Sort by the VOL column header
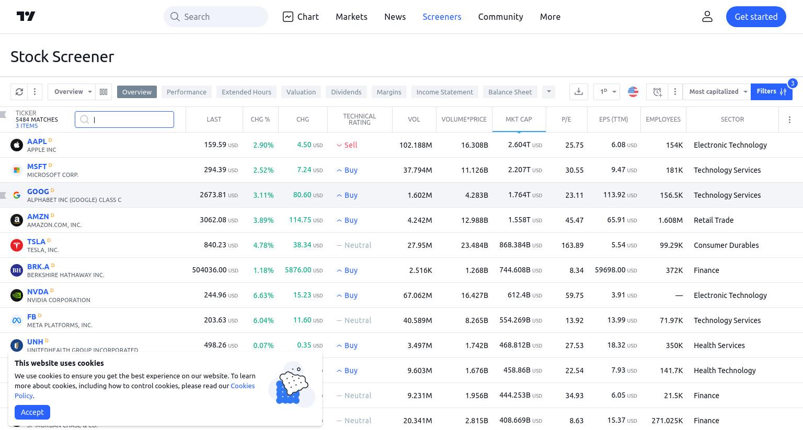 [x=414, y=120]
